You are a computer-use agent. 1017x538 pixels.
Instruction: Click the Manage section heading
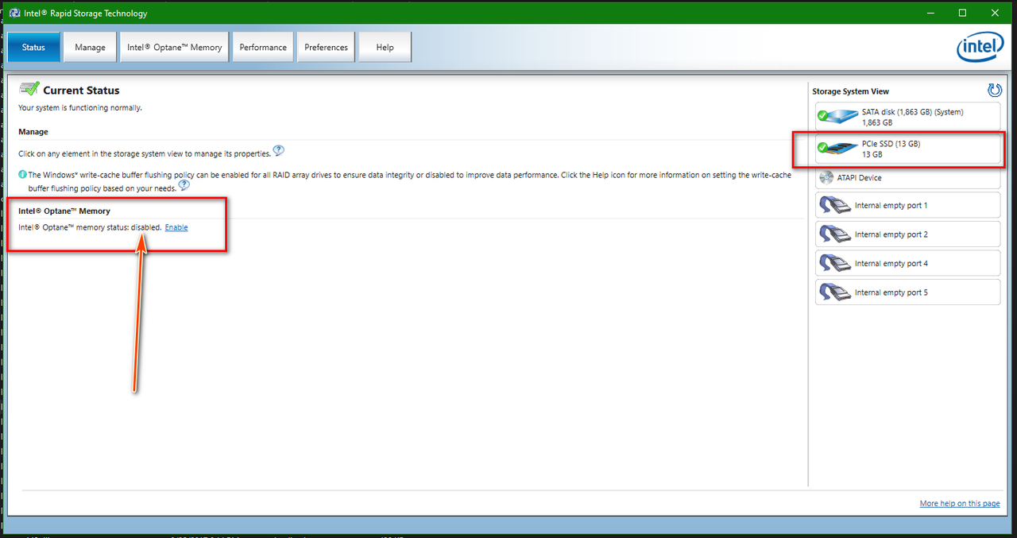(x=33, y=132)
